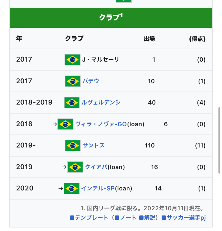222x231 pixels.
Task: Click the Brazil flag beside サントス
Action: pos(73,145)
